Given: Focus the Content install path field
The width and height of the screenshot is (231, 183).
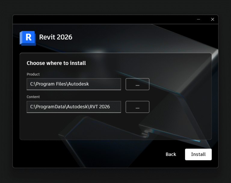Looking at the screenshot, I should (74, 107).
